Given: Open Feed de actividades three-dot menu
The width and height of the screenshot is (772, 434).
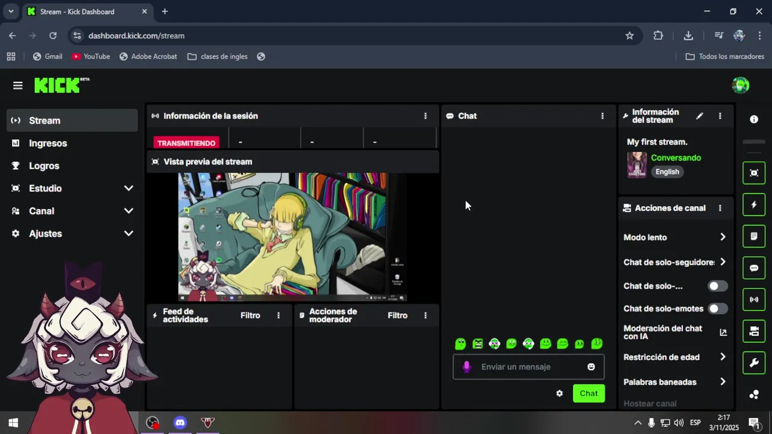Looking at the screenshot, I should click(x=278, y=315).
